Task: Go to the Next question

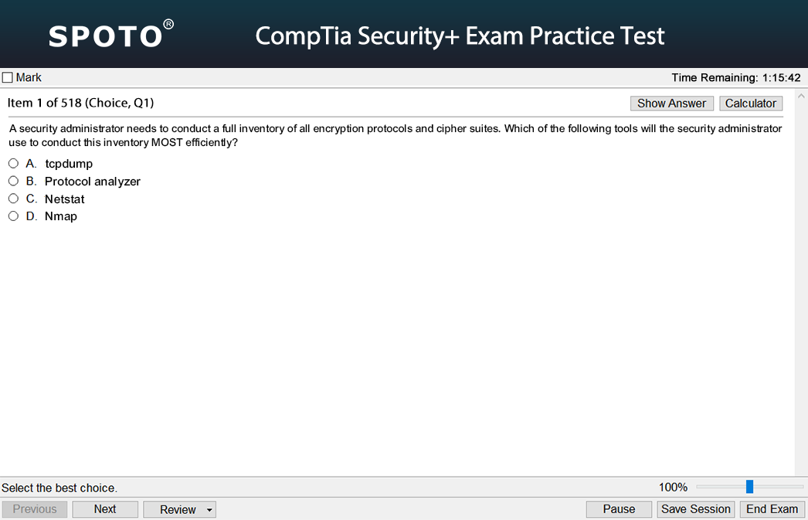Action: tap(105, 509)
